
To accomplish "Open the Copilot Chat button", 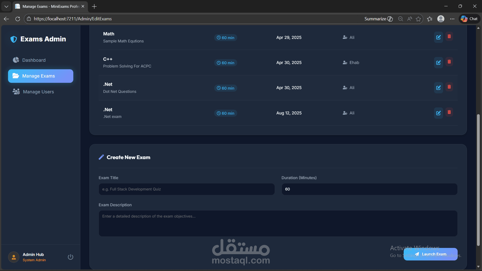I will (x=469, y=19).
